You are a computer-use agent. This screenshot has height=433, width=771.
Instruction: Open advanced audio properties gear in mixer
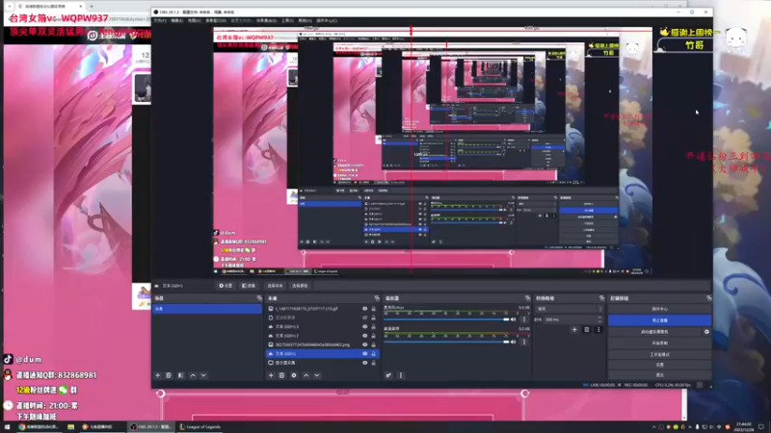click(388, 375)
